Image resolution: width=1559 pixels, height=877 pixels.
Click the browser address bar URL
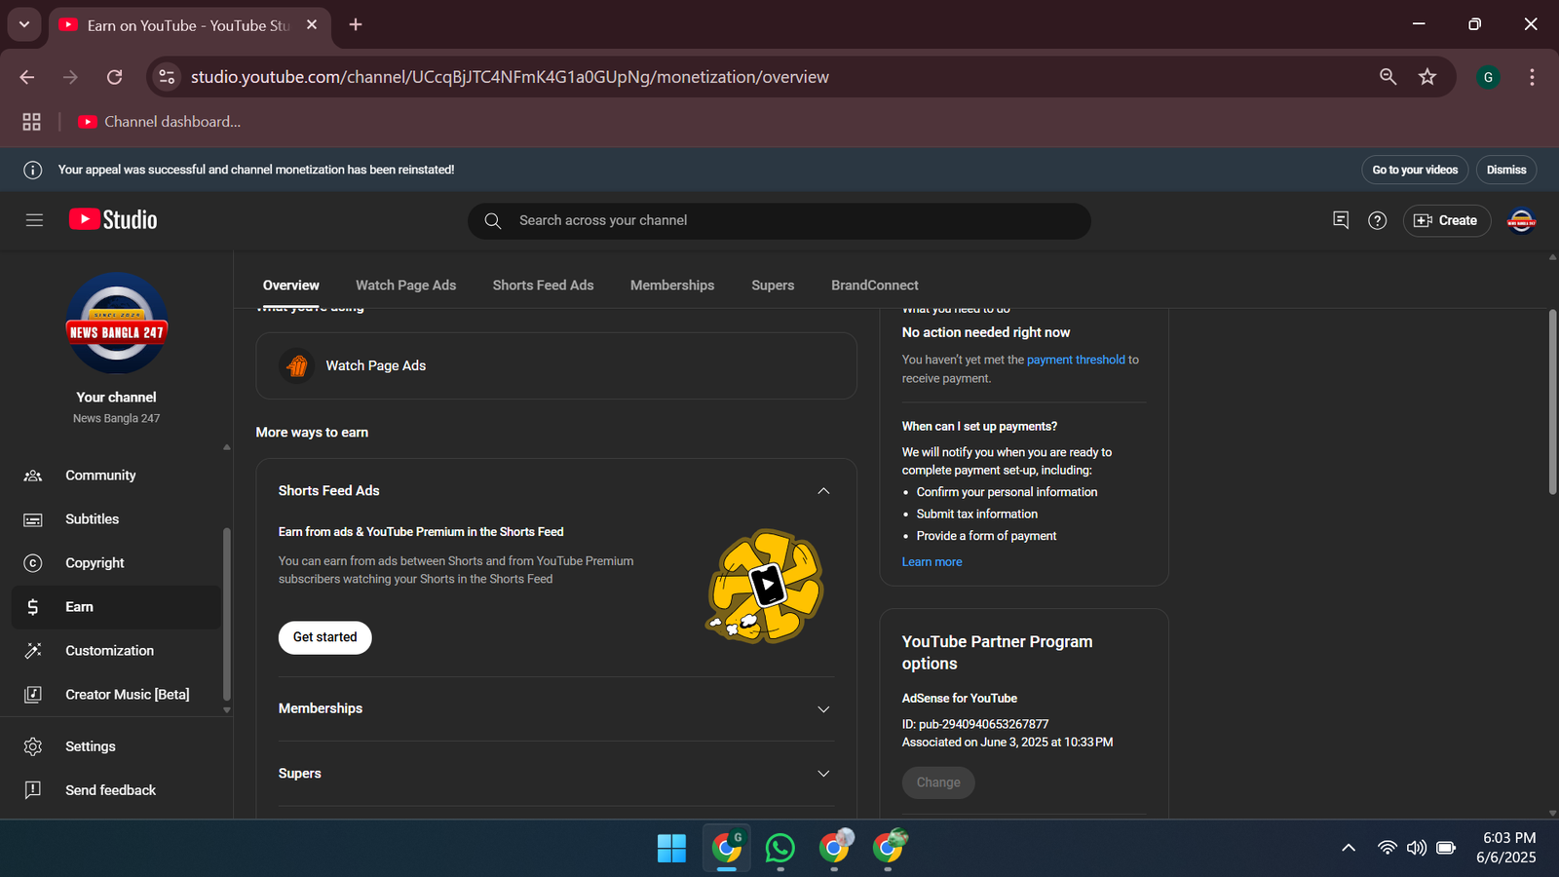[x=510, y=77]
